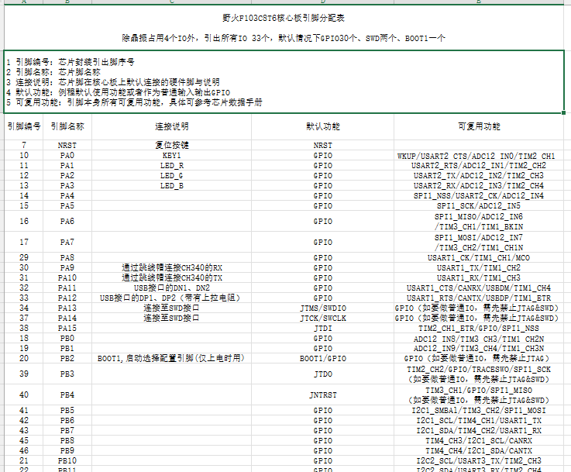The height and width of the screenshot is (472, 571).
Task: Click the TIM2_CH2/GPIO/TRACESWO/SPI1_SCK cell
Action: [479, 374]
